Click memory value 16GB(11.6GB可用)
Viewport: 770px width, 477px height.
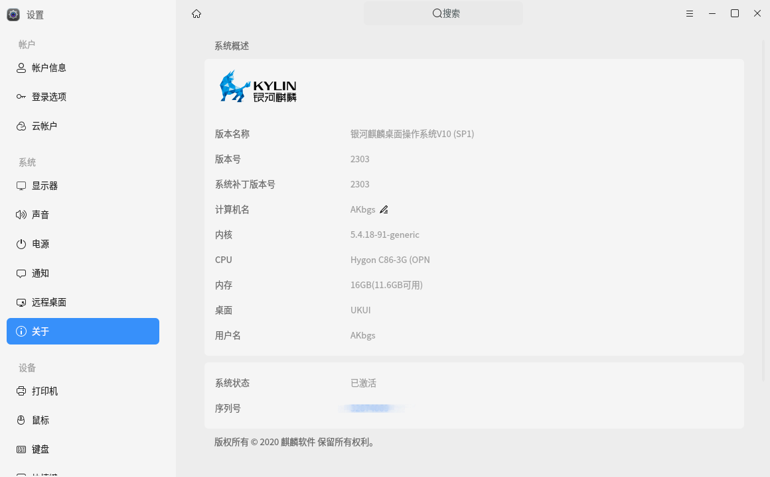pos(386,286)
